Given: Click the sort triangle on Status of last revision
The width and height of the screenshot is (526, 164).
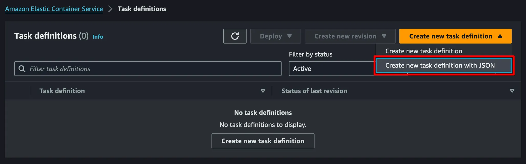Looking at the screenshot, I should tap(512, 91).
